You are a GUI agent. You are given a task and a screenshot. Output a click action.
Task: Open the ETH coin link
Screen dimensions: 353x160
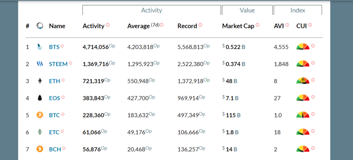coord(55,81)
